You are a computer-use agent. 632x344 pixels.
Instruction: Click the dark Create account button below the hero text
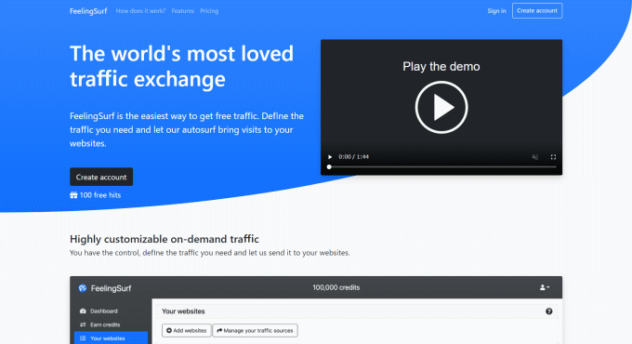point(101,177)
